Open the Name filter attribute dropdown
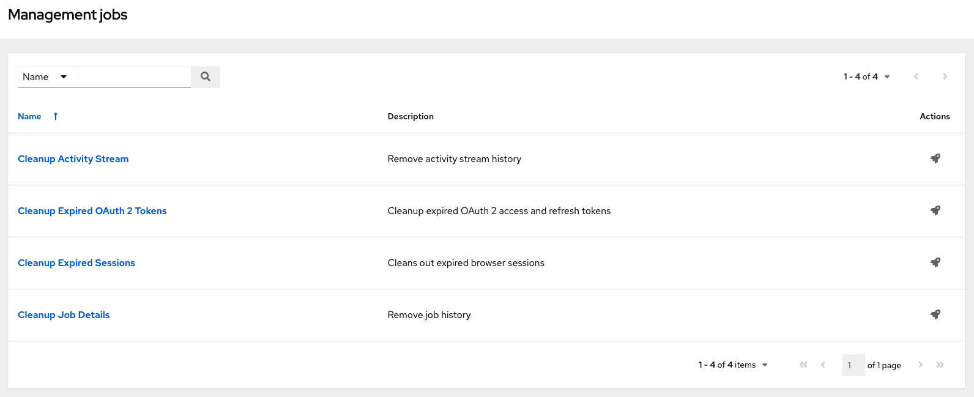974x397 pixels. pyautogui.click(x=47, y=76)
